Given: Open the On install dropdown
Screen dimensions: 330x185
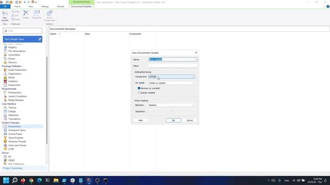Looking at the screenshot, I should click(x=193, y=83).
